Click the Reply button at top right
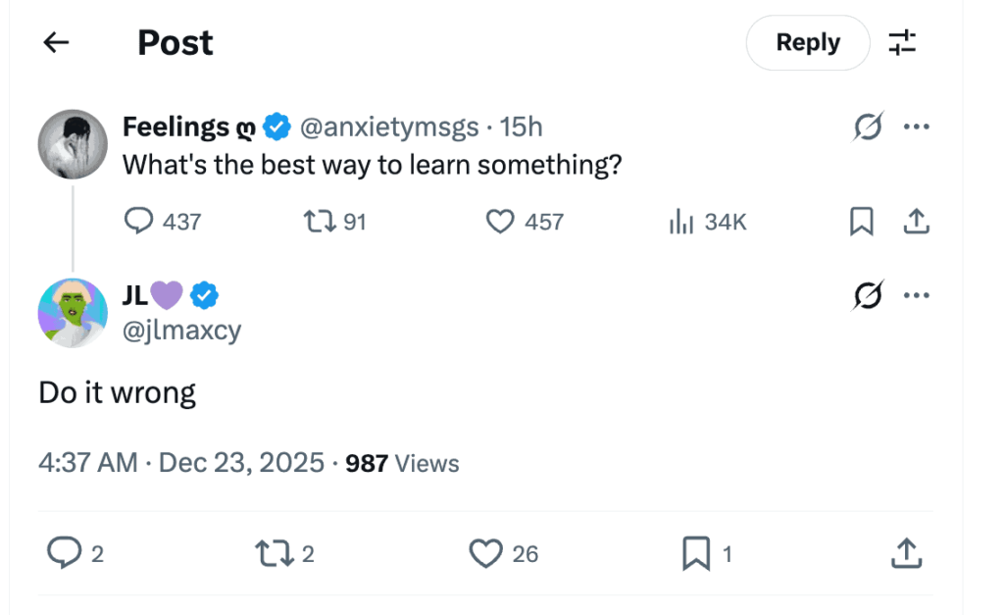The height and width of the screenshot is (615, 1004). pos(807,42)
